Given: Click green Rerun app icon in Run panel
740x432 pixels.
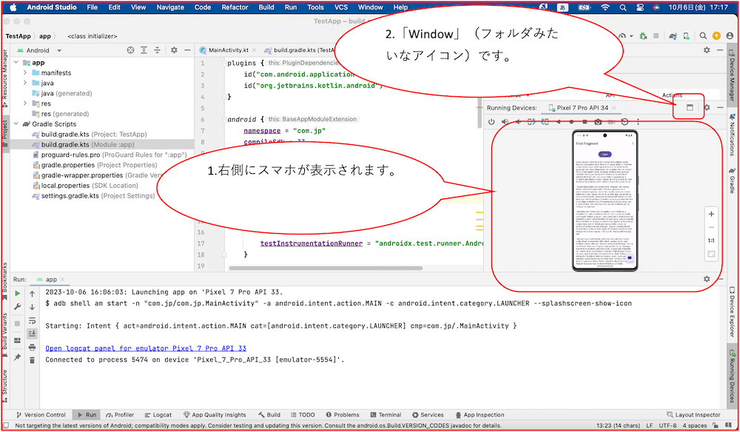Looking at the screenshot, I should [x=18, y=294].
